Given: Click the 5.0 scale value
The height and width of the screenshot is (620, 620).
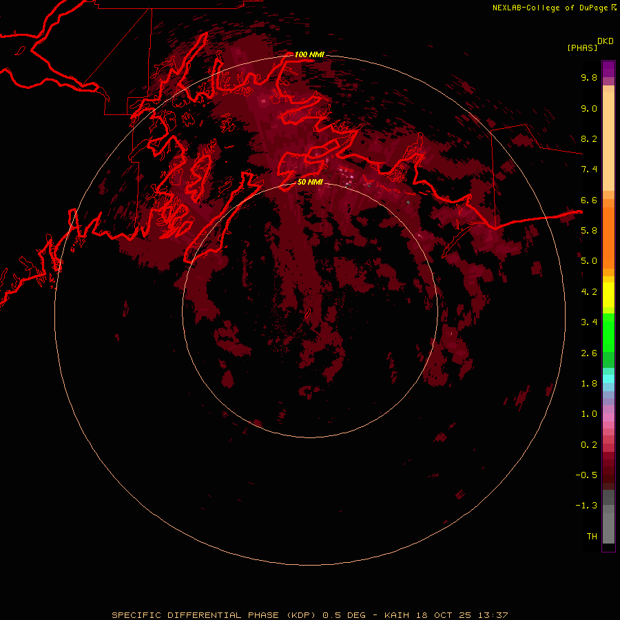Looking at the screenshot, I should [x=589, y=261].
